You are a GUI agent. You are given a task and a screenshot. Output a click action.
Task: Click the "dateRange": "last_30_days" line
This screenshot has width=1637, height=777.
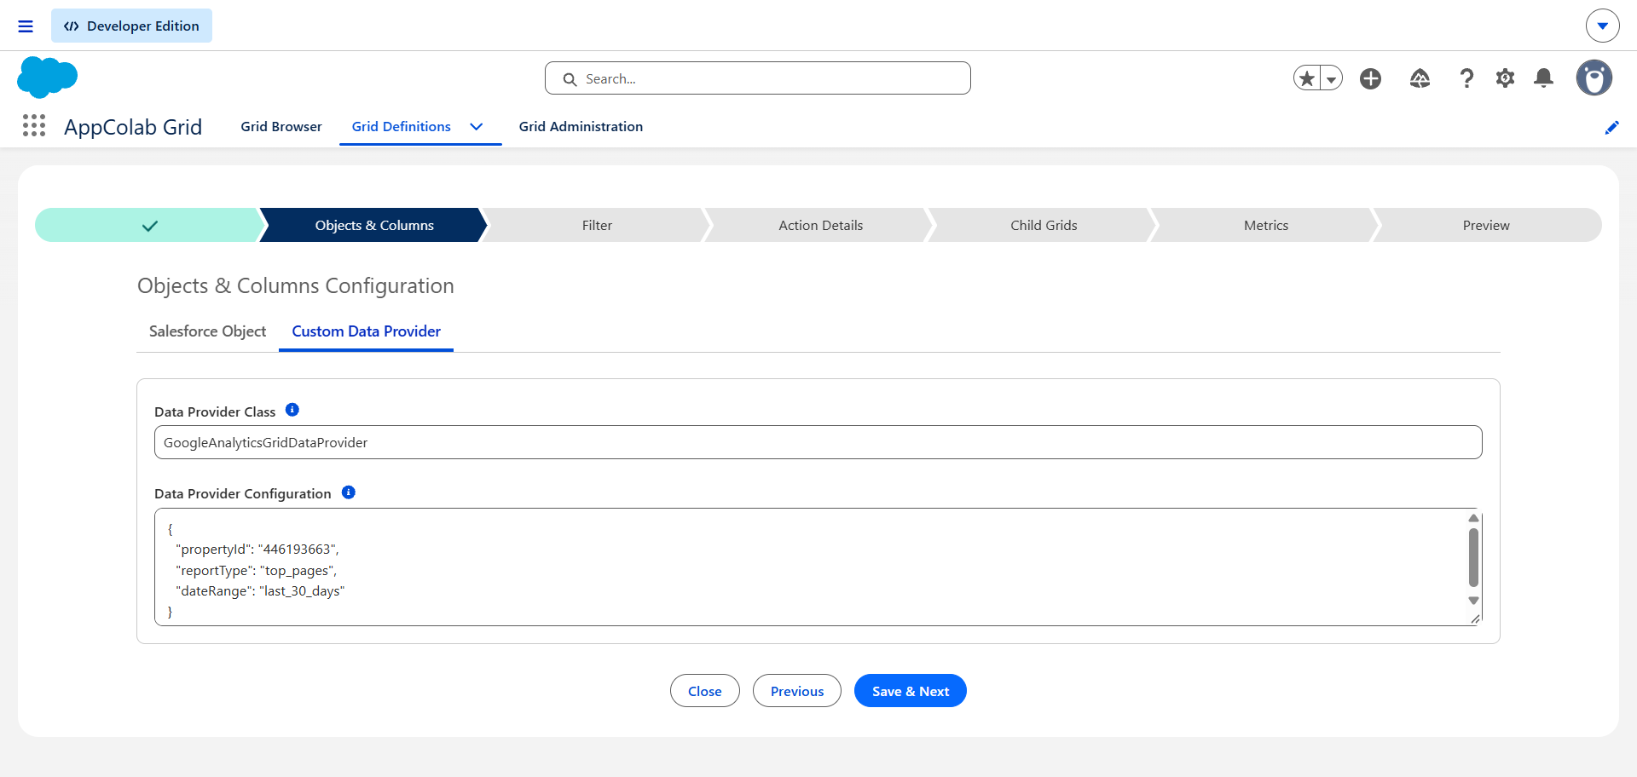tap(260, 591)
